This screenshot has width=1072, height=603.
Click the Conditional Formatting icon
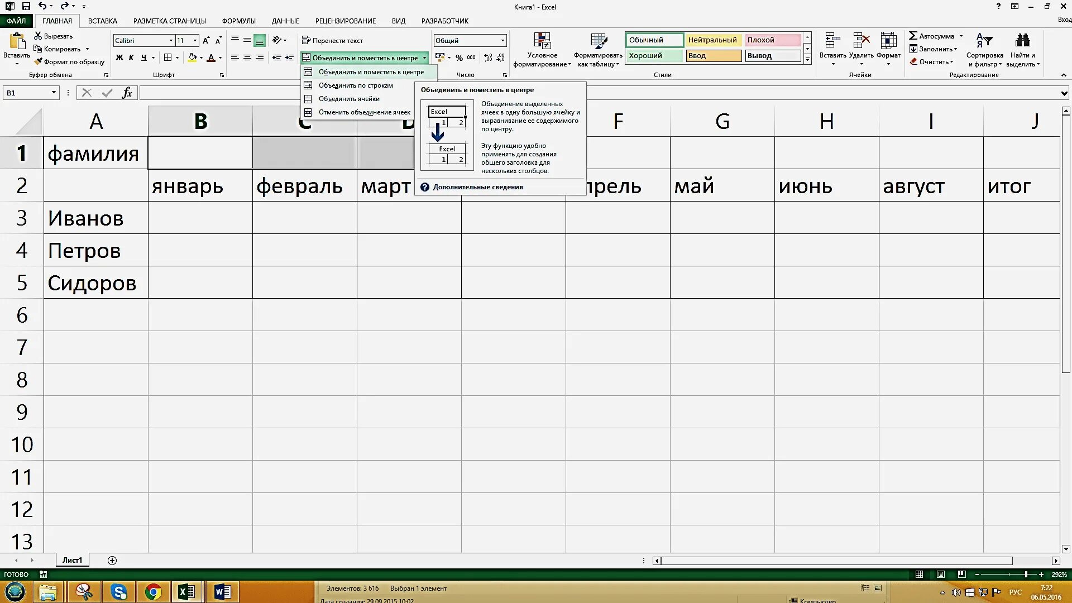pyautogui.click(x=542, y=41)
